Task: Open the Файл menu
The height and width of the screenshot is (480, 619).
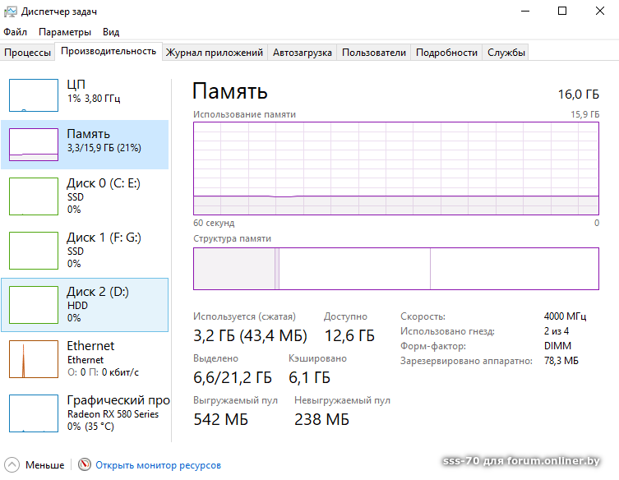Action: [15, 32]
